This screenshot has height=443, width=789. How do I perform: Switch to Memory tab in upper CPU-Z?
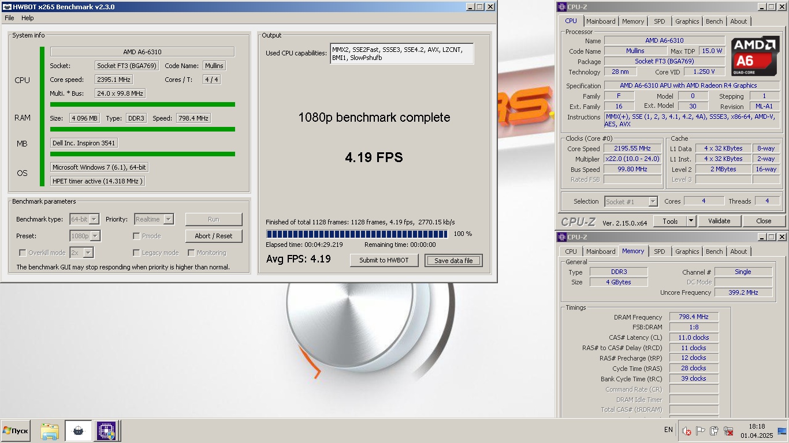(633, 21)
